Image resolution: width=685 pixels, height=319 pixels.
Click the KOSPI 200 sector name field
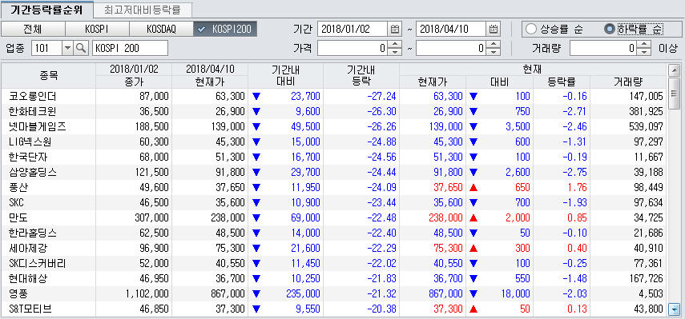click(x=130, y=48)
